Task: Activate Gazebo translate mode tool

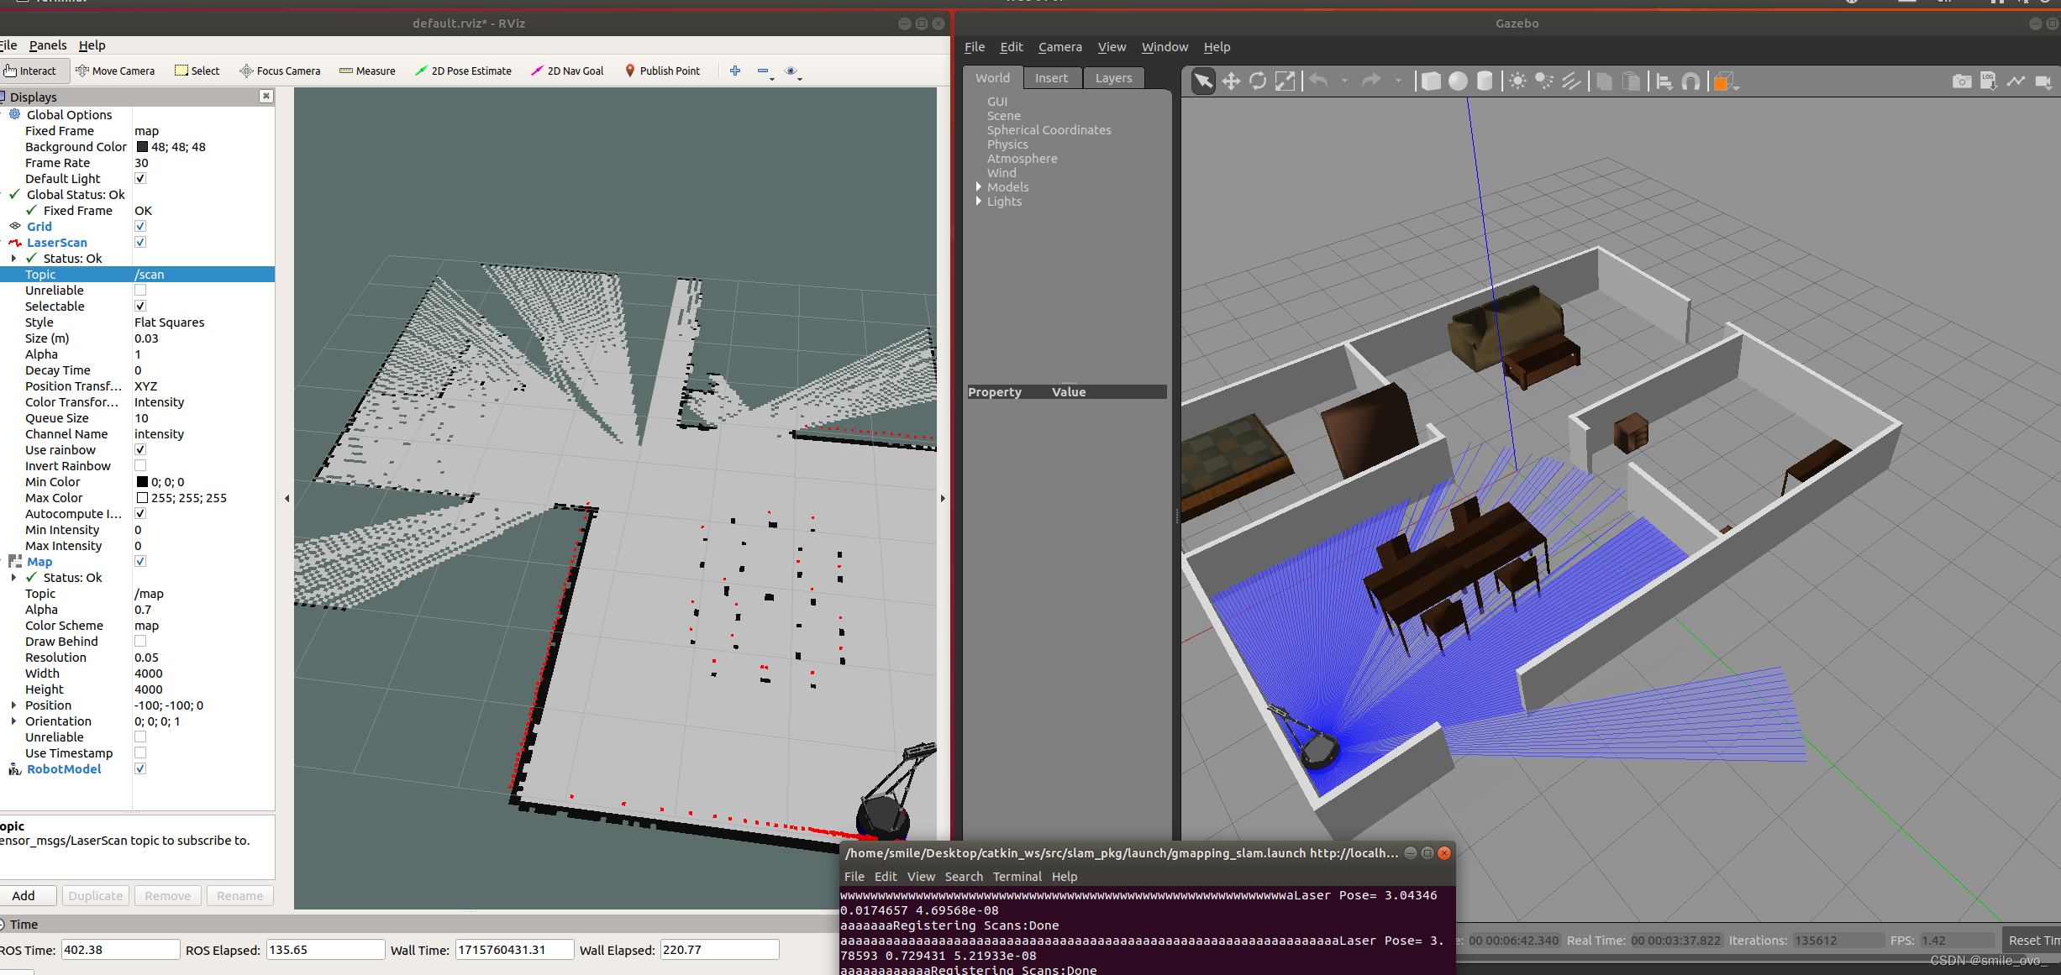Action: click(x=1231, y=81)
